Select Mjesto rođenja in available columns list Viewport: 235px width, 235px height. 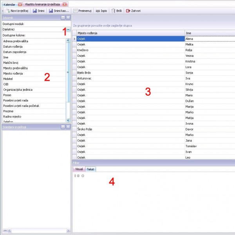pos(34,74)
